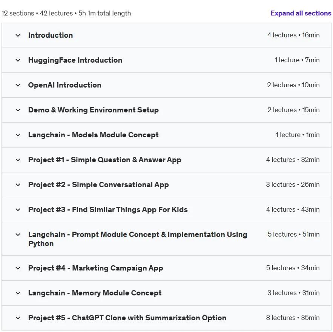Click '3 lectures • 31min' text
Image resolution: width=333 pixels, height=332 pixels.
tap(293, 293)
